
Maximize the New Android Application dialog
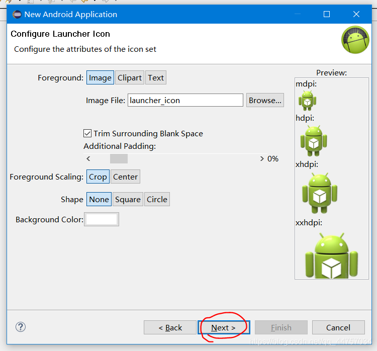click(327, 14)
